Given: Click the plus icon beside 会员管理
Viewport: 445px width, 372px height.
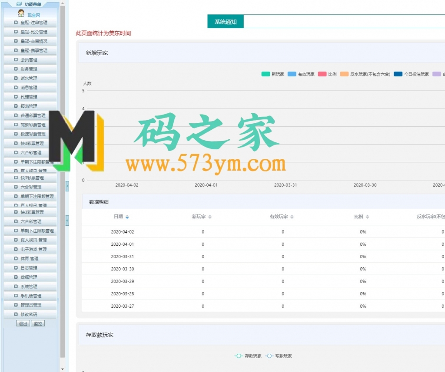Looking at the screenshot, I should (x=16, y=59).
